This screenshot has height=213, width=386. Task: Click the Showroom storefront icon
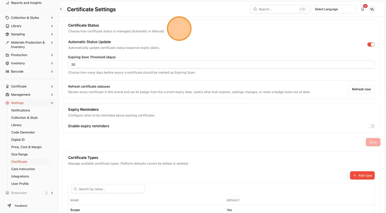7,193
